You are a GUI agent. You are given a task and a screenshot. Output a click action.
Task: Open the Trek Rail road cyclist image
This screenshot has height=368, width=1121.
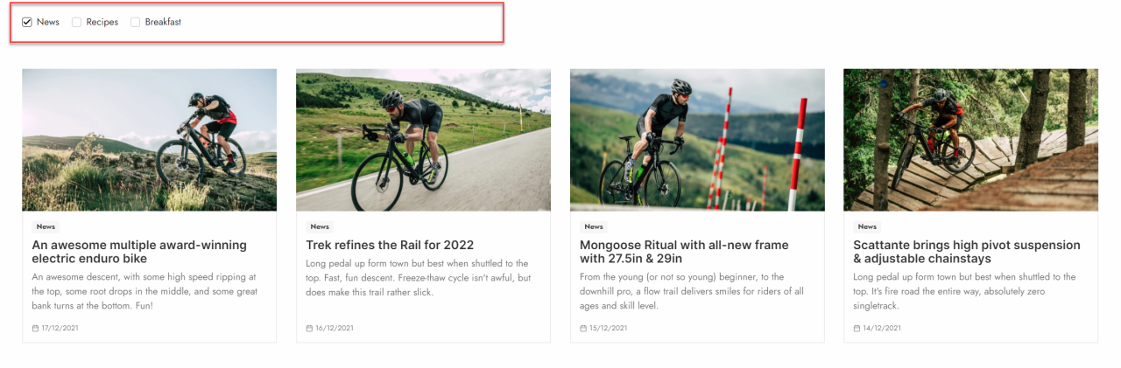tap(423, 140)
